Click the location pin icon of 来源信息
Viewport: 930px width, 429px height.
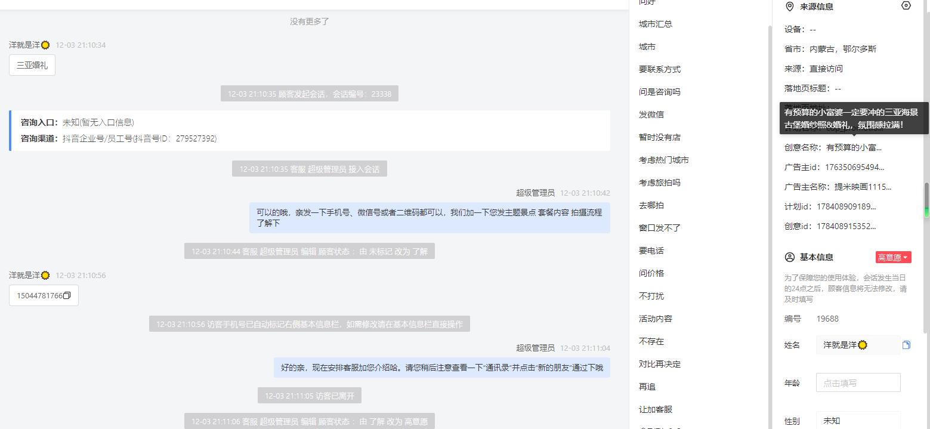coord(790,7)
